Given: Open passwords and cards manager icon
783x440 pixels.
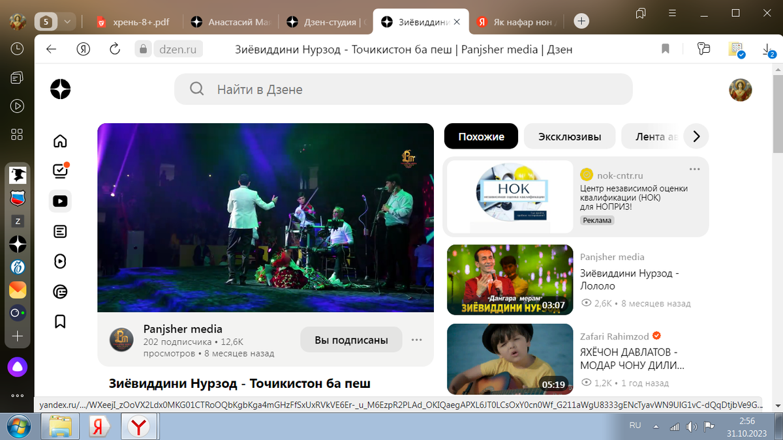Looking at the screenshot, I should [x=703, y=49].
